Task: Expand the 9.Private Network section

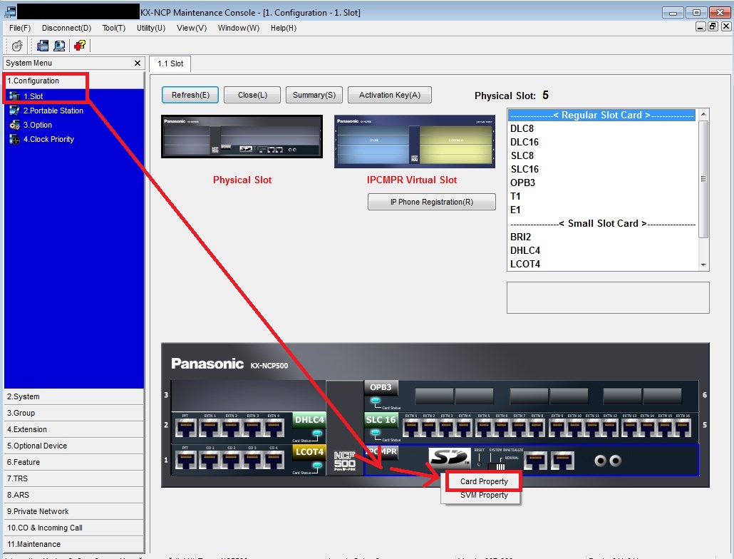Action: point(73,511)
